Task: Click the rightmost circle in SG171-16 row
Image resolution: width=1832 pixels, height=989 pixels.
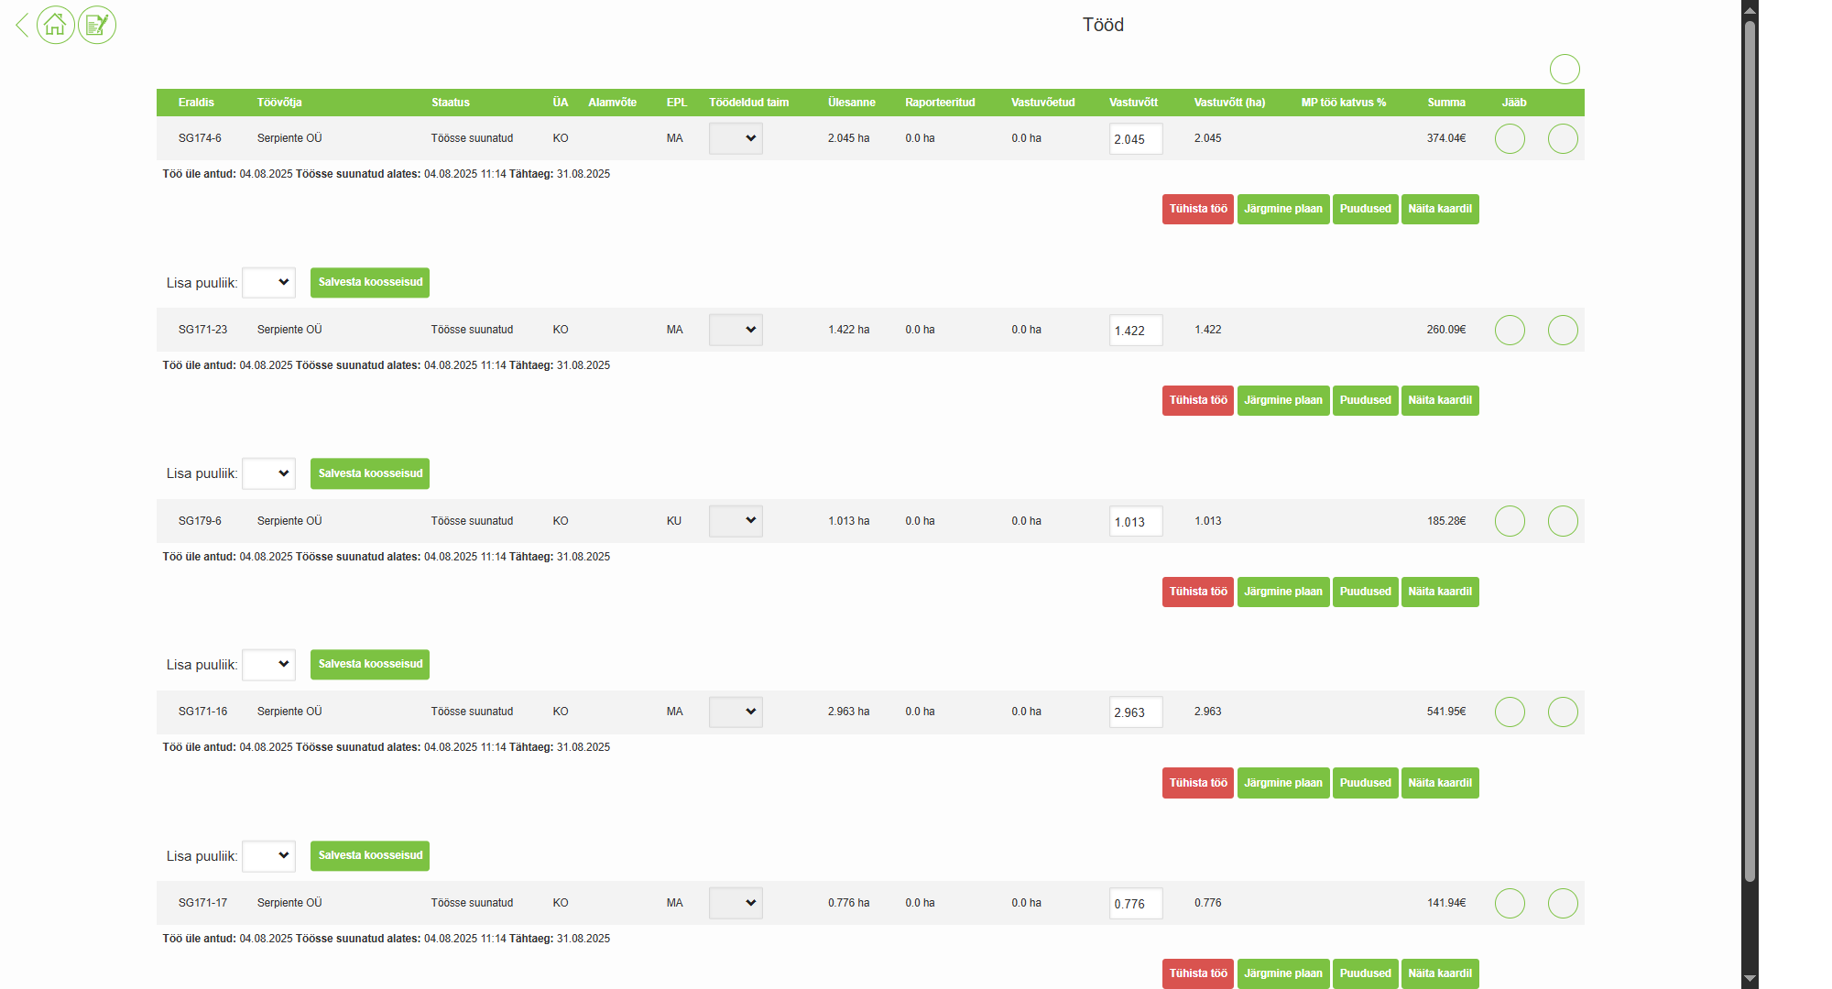Action: pyautogui.click(x=1562, y=712)
